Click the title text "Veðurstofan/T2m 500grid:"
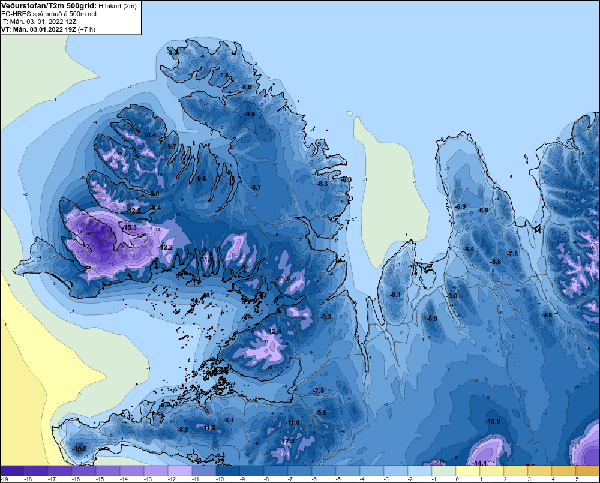The height and width of the screenshot is (483, 600). 49,6
